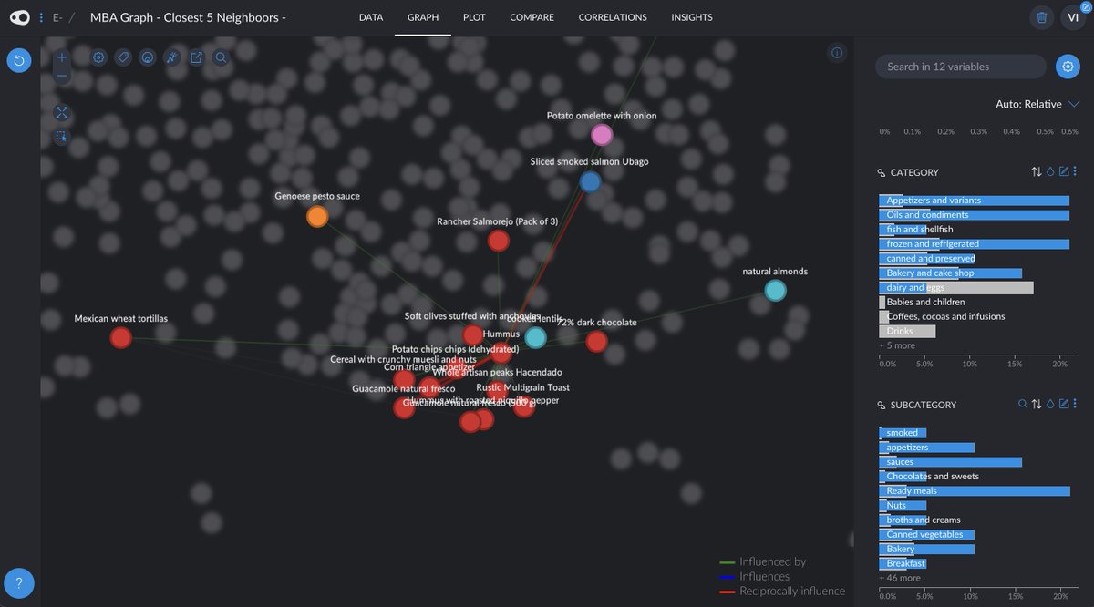Switch to the COMPARE tab
This screenshot has height=607, width=1094.
[532, 17]
